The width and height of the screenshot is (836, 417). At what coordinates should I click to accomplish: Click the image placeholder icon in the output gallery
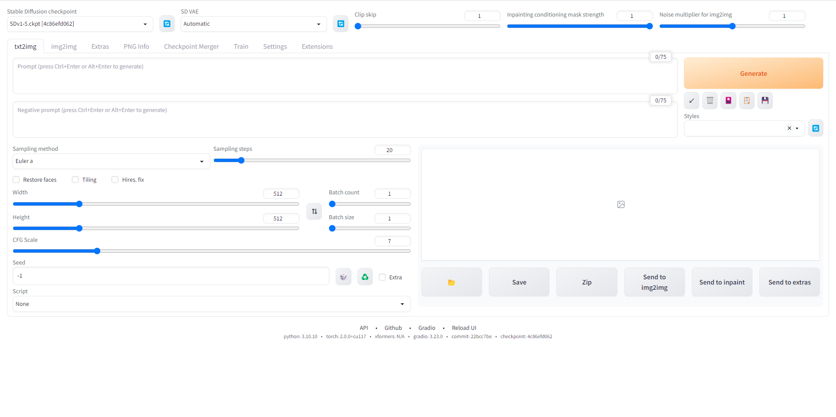[x=621, y=204]
